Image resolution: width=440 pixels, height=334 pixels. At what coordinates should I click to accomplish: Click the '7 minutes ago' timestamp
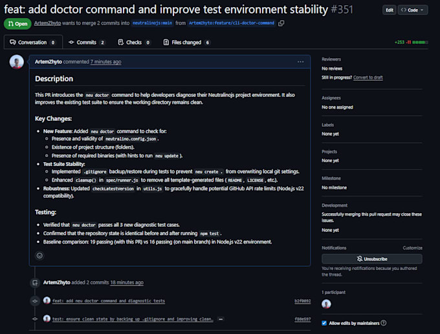[105, 61]
